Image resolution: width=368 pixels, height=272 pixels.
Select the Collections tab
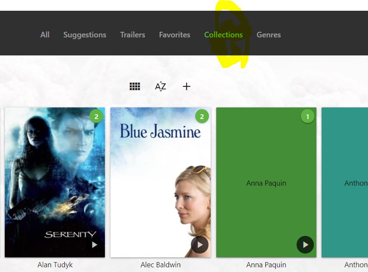[x=224, y=35]
